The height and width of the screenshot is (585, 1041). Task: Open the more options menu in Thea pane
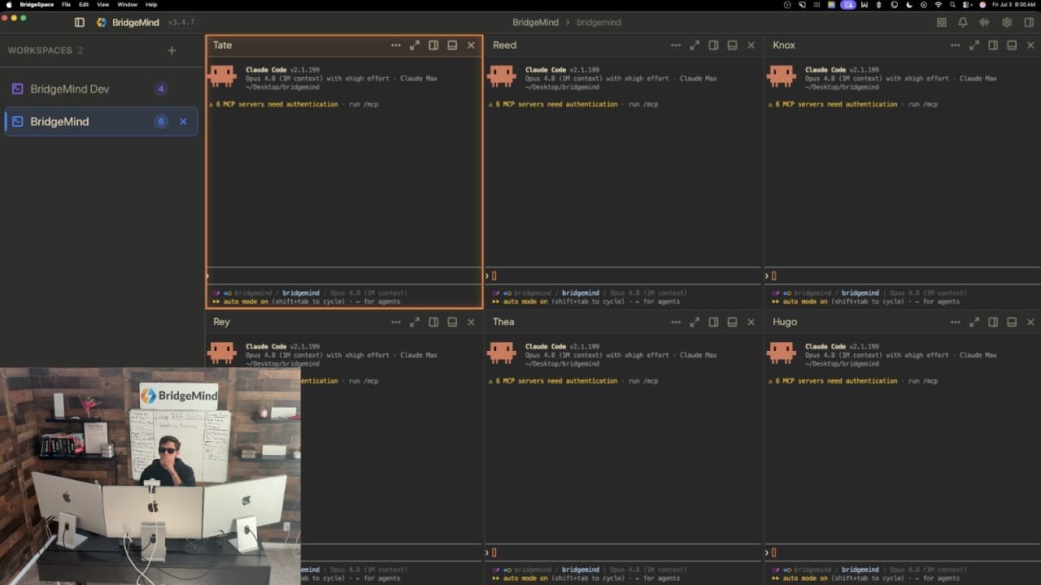click(x=676, y=323)
